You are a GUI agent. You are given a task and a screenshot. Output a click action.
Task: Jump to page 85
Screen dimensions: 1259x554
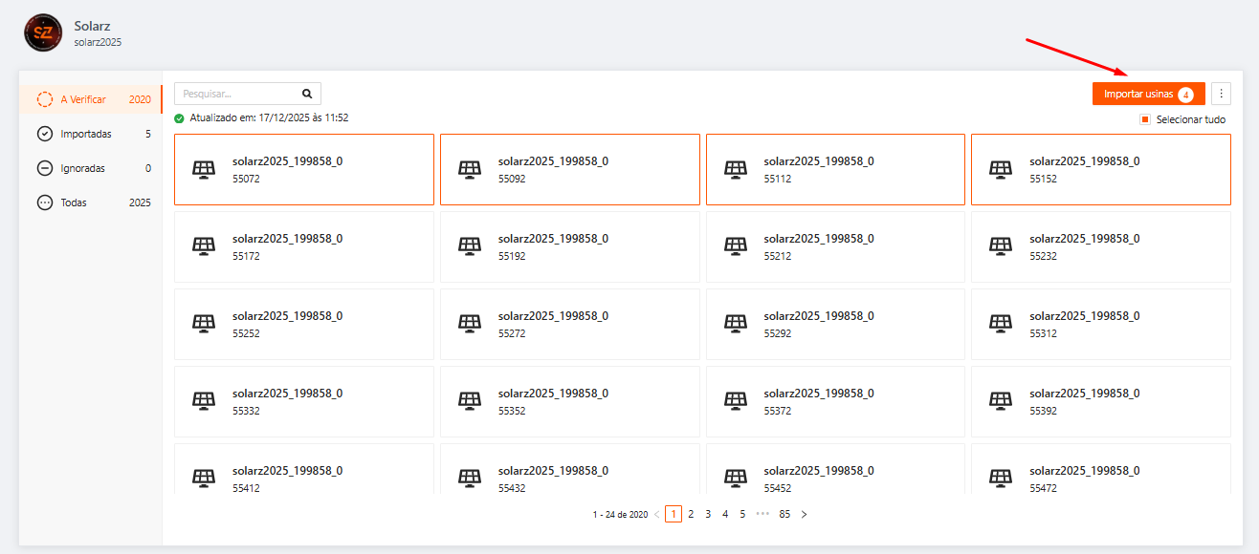(x=784, y=514)
